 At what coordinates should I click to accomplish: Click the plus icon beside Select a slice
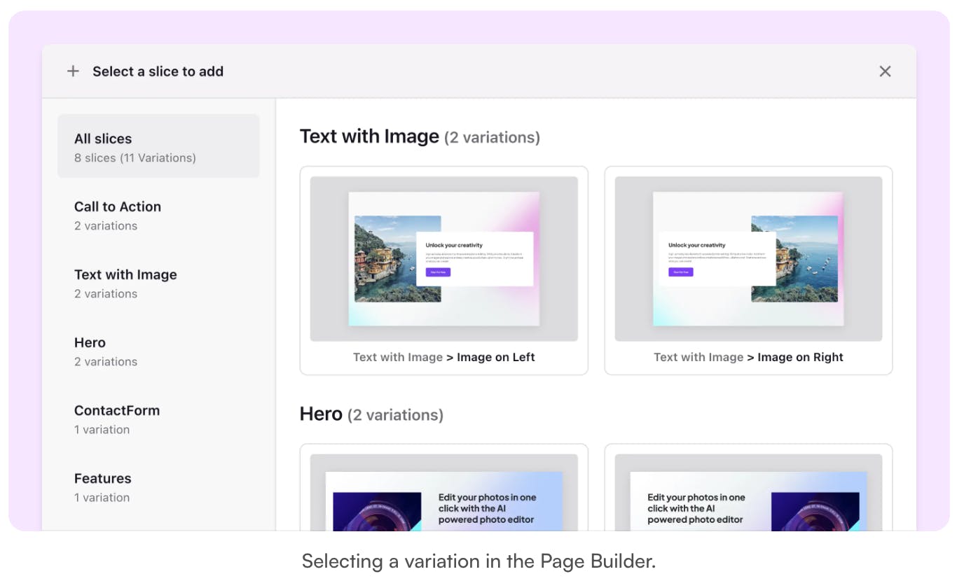(x=73, y=71)
